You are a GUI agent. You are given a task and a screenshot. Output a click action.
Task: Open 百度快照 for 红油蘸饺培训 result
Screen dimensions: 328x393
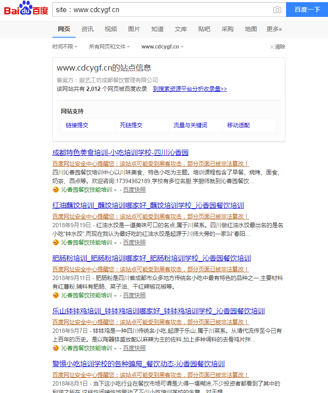134,243
